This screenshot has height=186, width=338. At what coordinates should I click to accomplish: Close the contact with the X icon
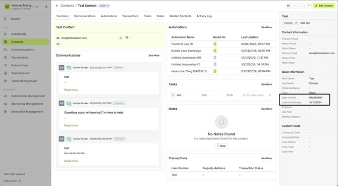(57, 6)
